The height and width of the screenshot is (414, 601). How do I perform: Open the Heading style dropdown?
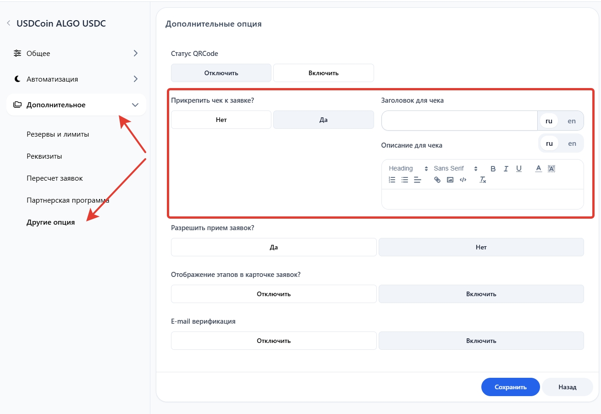(408, 169)
